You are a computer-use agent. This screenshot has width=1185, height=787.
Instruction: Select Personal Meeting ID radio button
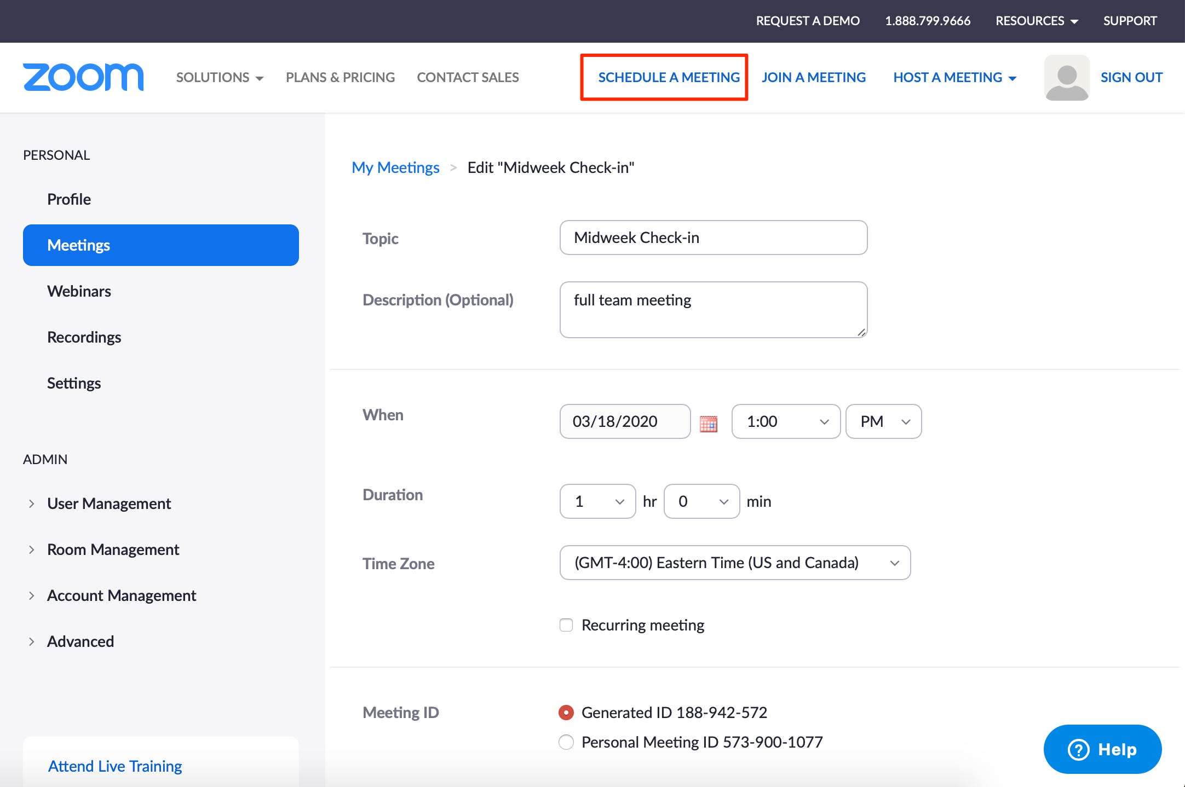tap(566, 742)
